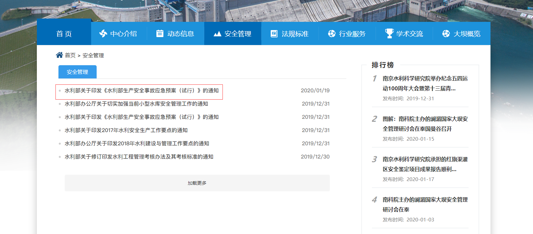Click the 安全管理 breadcrumb link
The width and height of the screenshot is (533, 234).
(93, 55)
